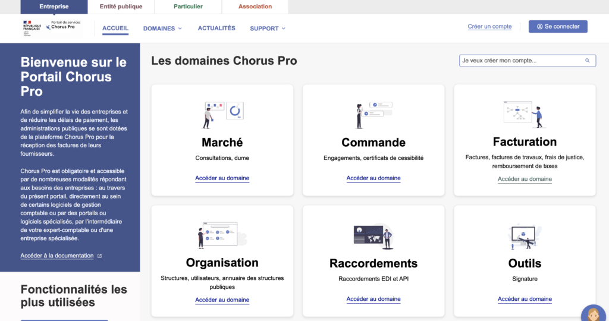Click the external link icon beside documentation

coord(99,256)
